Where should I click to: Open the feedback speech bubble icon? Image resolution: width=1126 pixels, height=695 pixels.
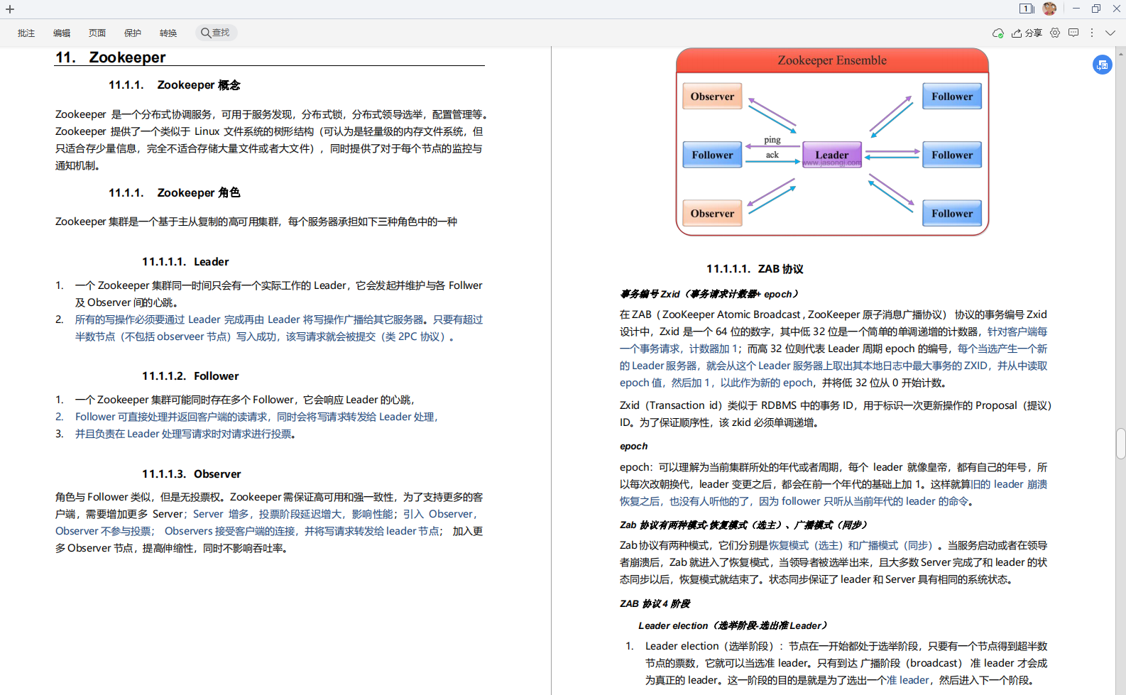pos(1073,33)
